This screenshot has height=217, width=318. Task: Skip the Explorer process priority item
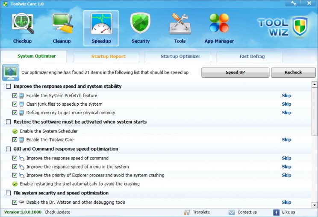pos(286,175)
